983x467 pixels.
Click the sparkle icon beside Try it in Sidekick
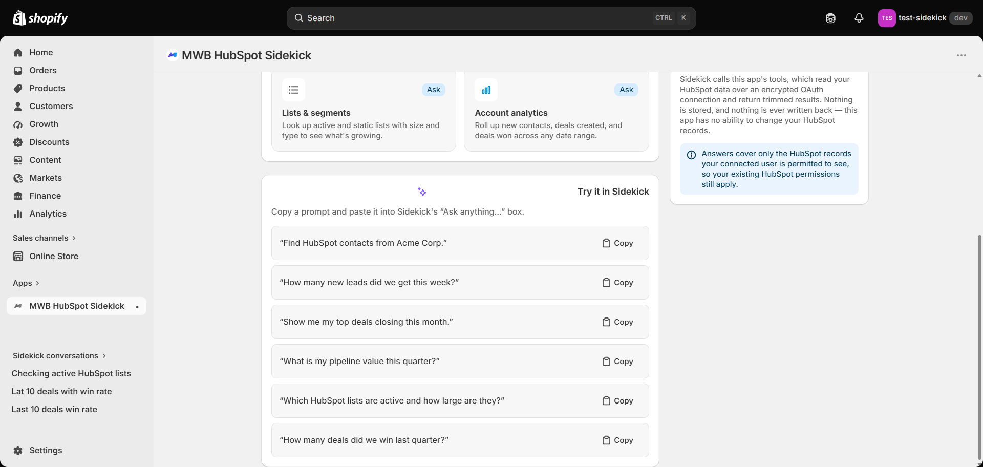422,192
